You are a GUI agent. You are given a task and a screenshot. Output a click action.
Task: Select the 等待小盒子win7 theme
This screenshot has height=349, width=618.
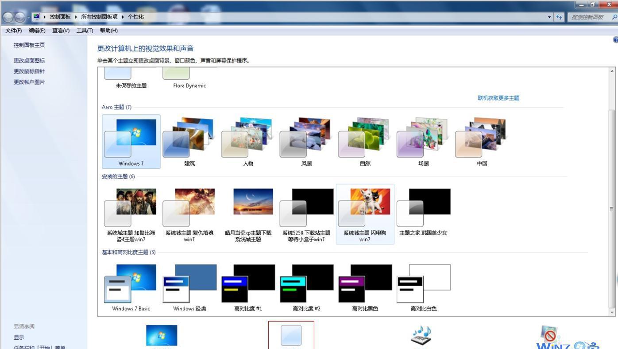click(306, 214)
